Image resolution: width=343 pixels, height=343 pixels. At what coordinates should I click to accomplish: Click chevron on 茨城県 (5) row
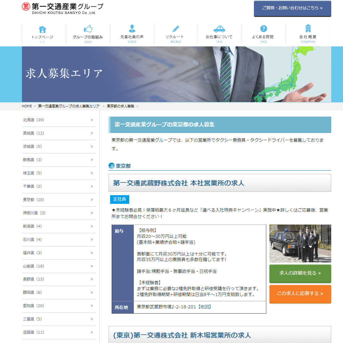92,147
